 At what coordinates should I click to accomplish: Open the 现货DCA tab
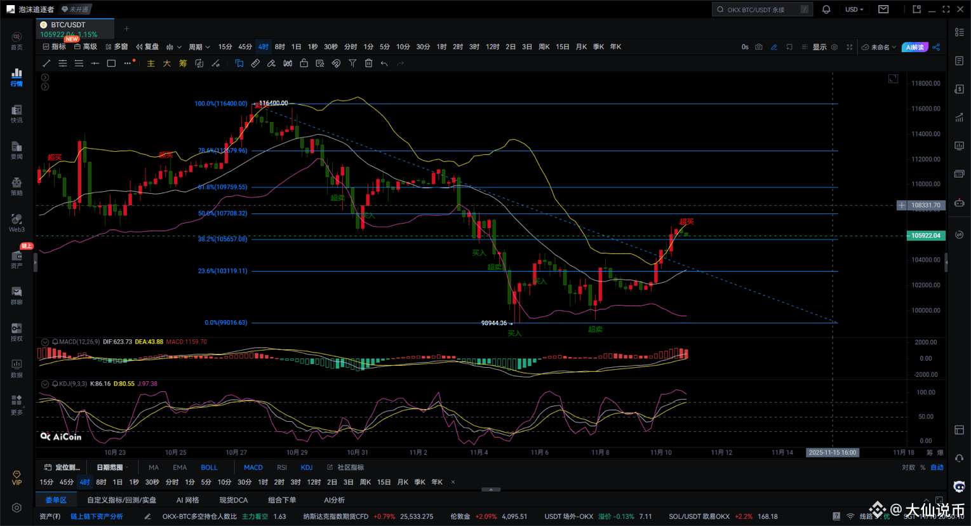click(233, 500)
